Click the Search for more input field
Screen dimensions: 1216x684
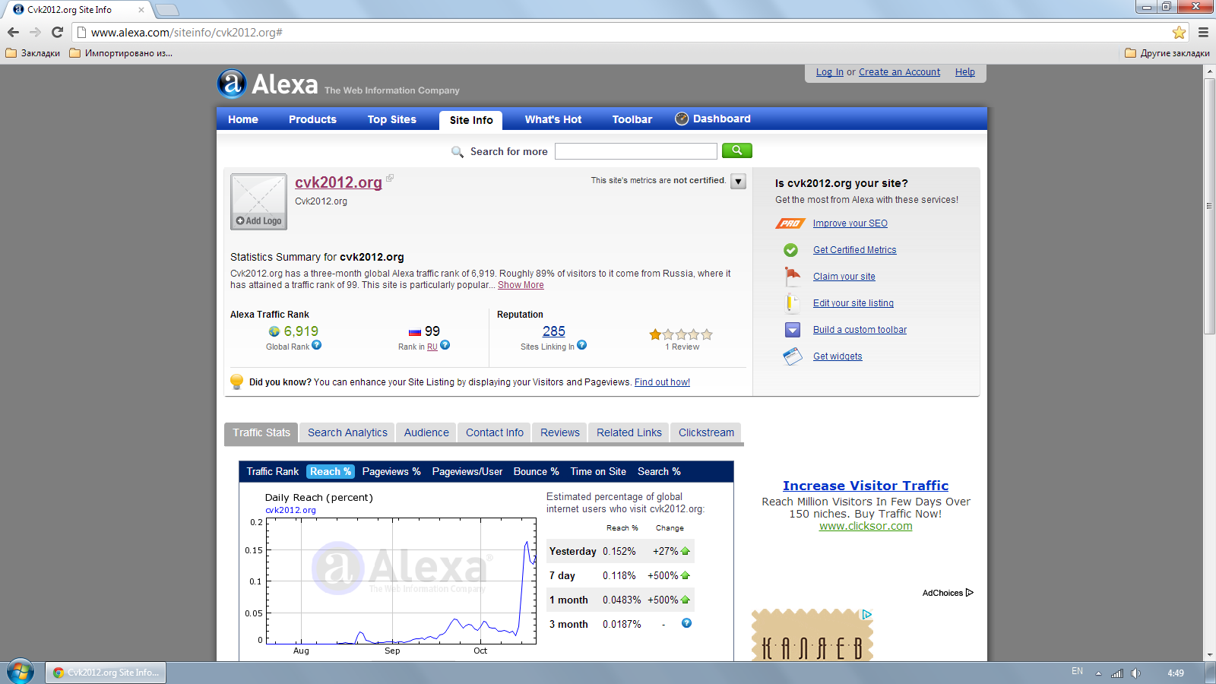636,151
